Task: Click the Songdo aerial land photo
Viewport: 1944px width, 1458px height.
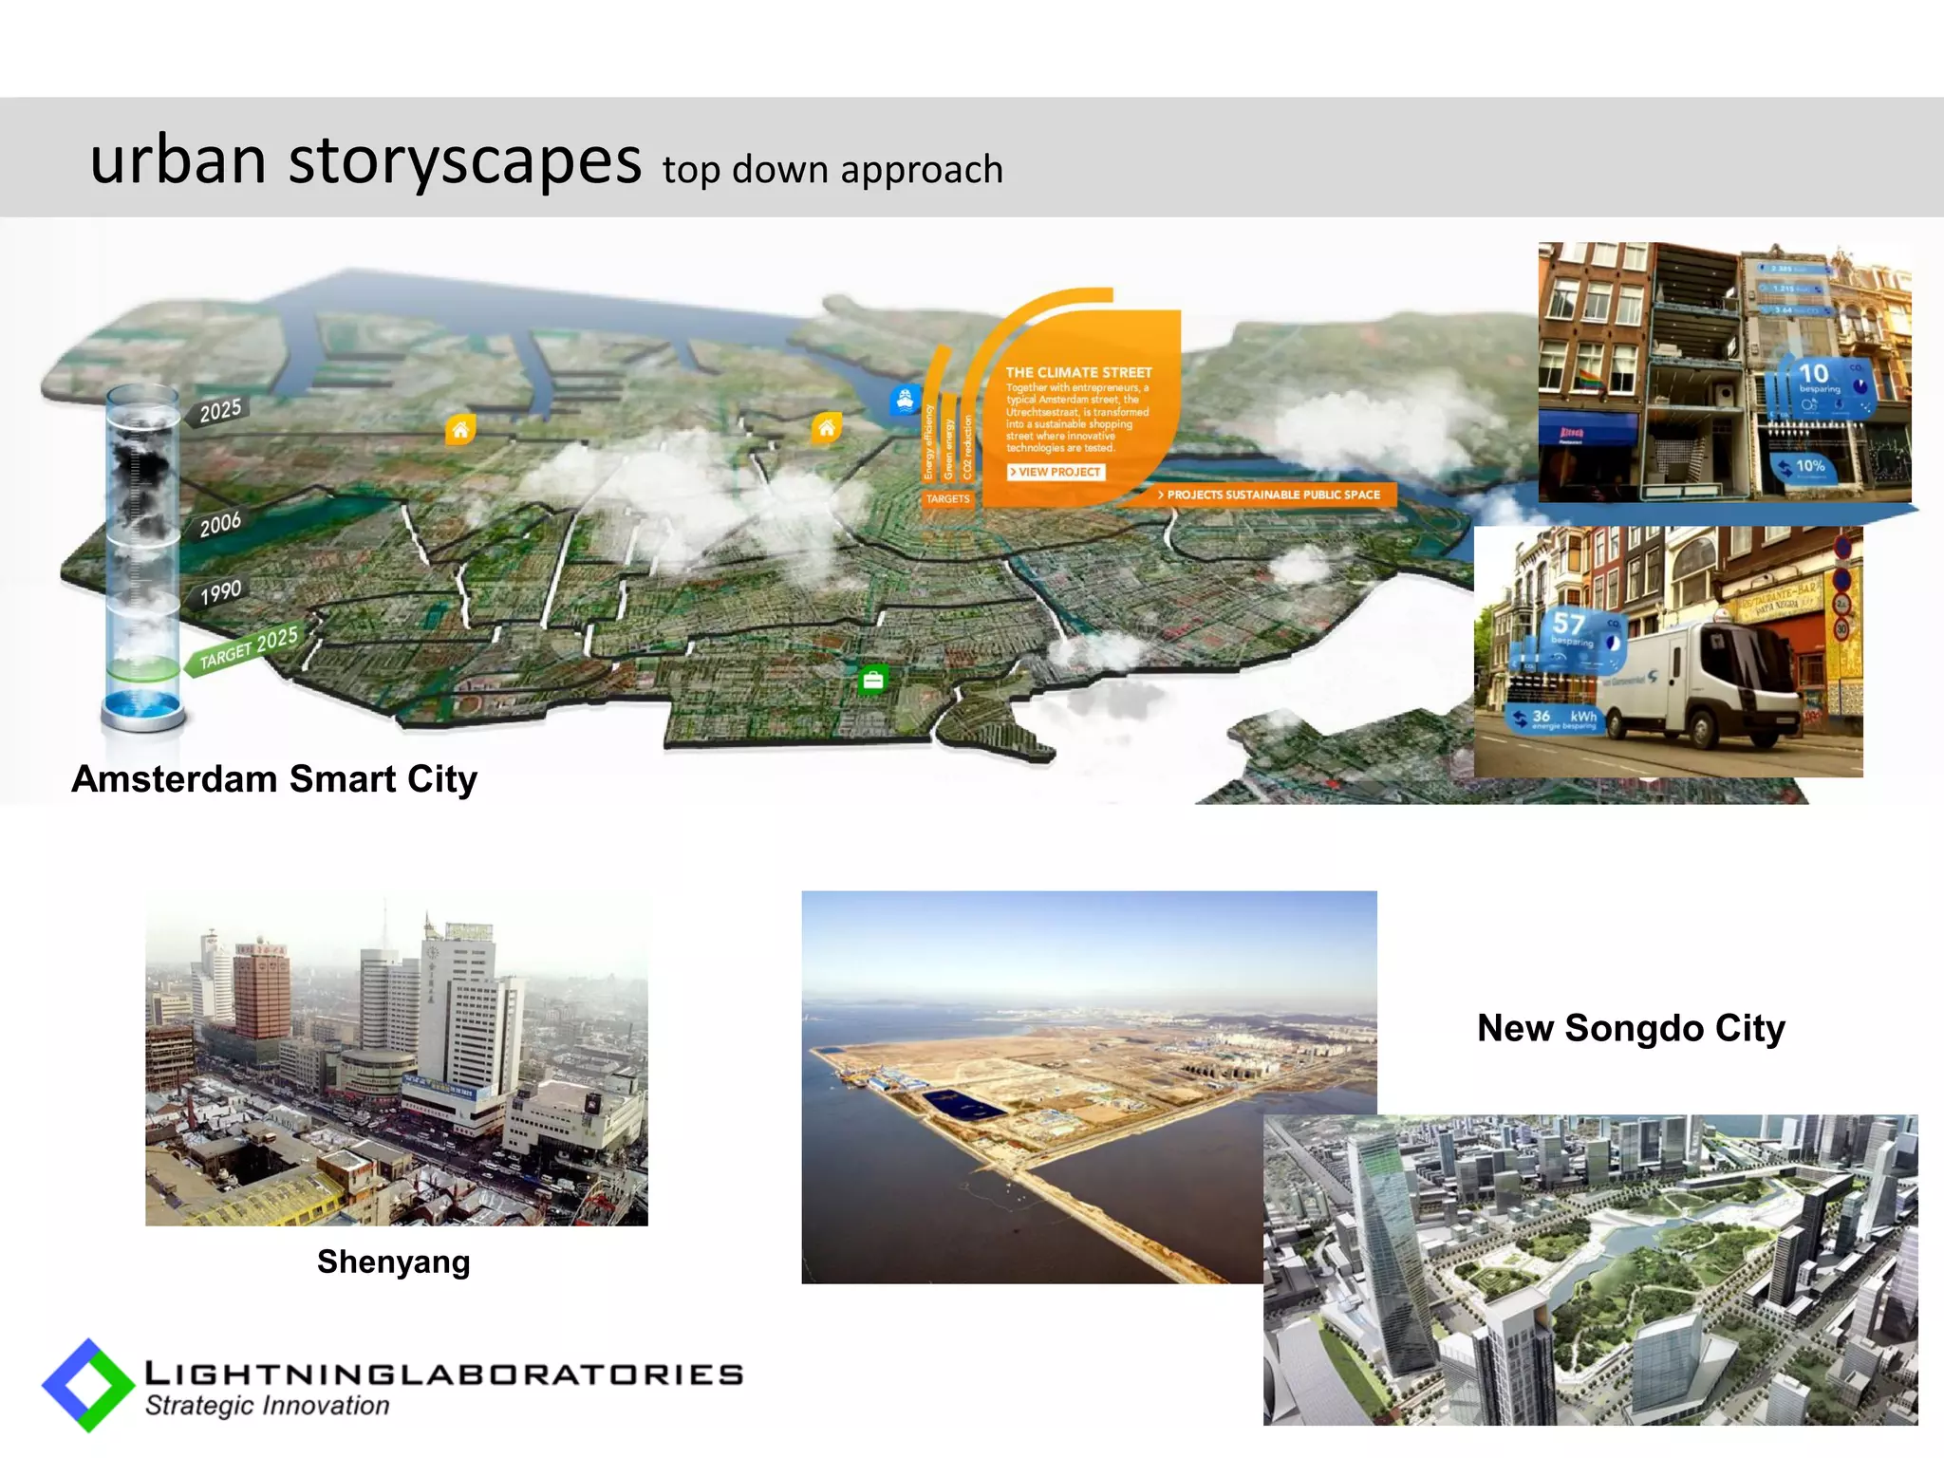Action: click(x=1089, y=1087)
